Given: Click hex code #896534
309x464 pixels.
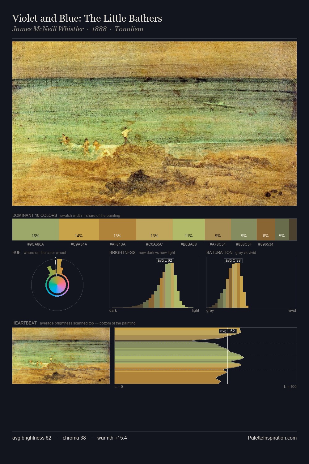Looking at the screenshot, I should pyautogui.click(x=266, y=244).
